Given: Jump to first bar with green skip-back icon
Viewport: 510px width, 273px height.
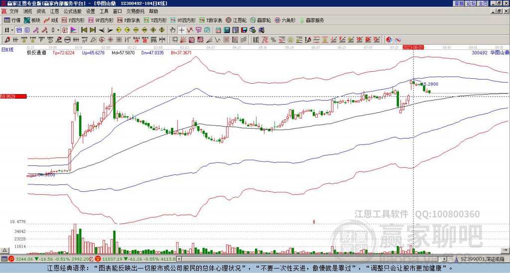Looking at the screenshot, I should click(84, 30).
